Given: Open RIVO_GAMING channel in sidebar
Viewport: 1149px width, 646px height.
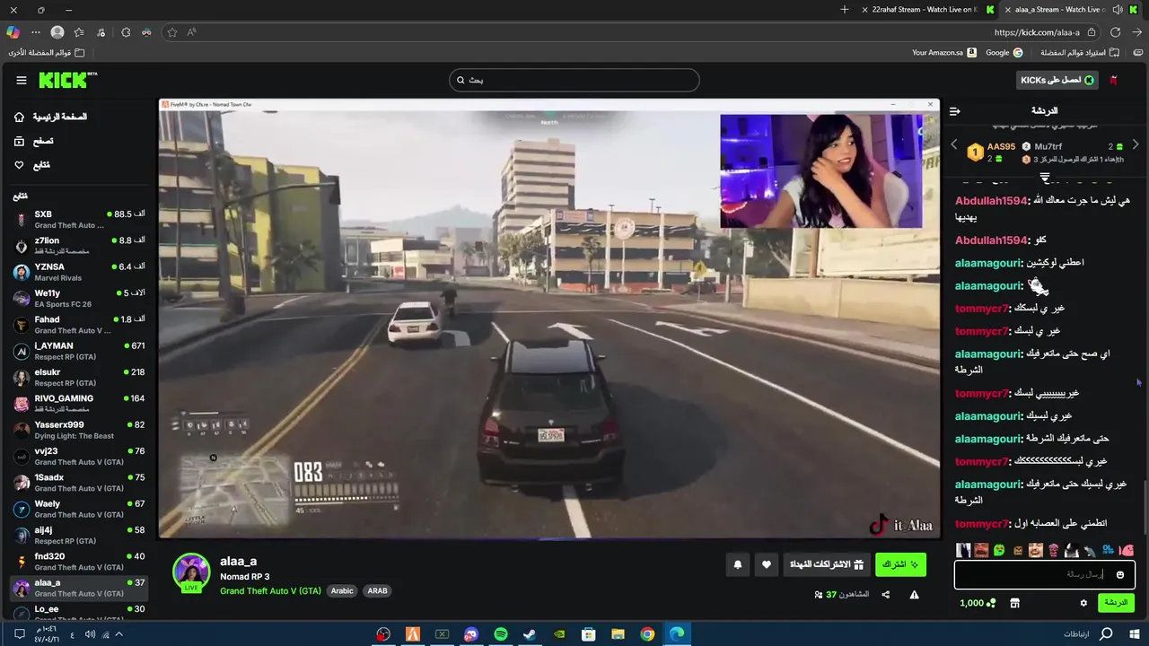Looking at the screenshot, I should tap(78, 403).
